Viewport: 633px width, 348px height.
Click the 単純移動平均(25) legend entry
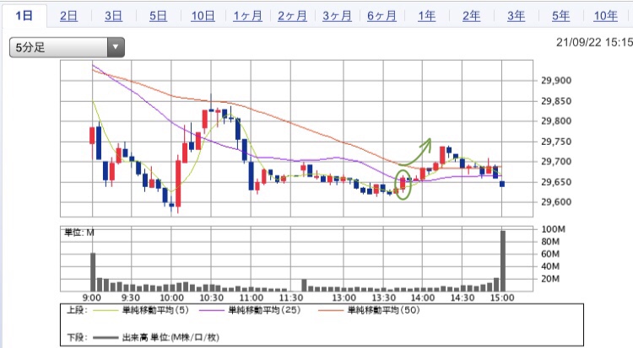tap(264, 310)
